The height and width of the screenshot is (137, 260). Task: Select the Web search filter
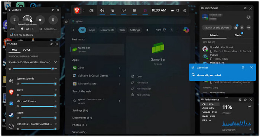[122, 30]
